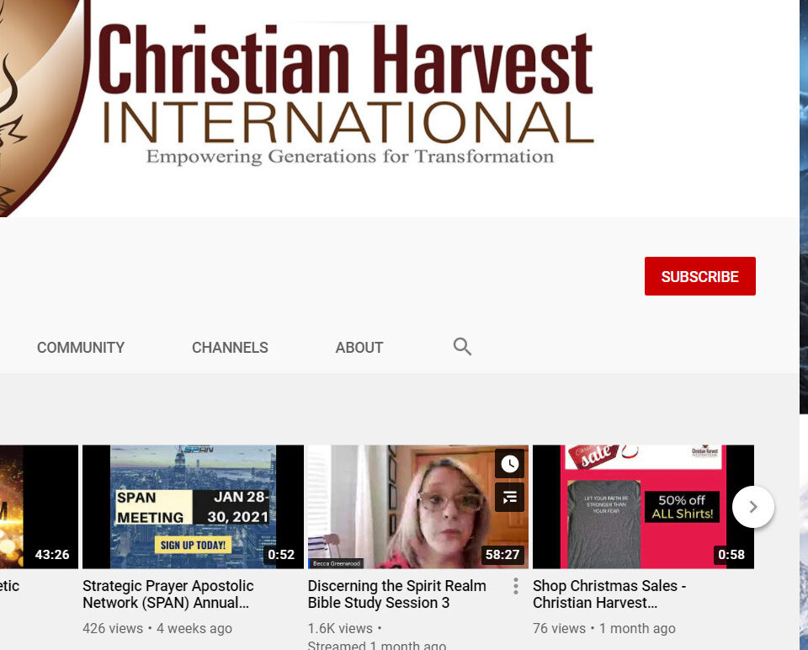Viewport: 808px width, 650px height.
Task: Open three-dot menu for Discerning video
Action: click(x=516, y=587)
